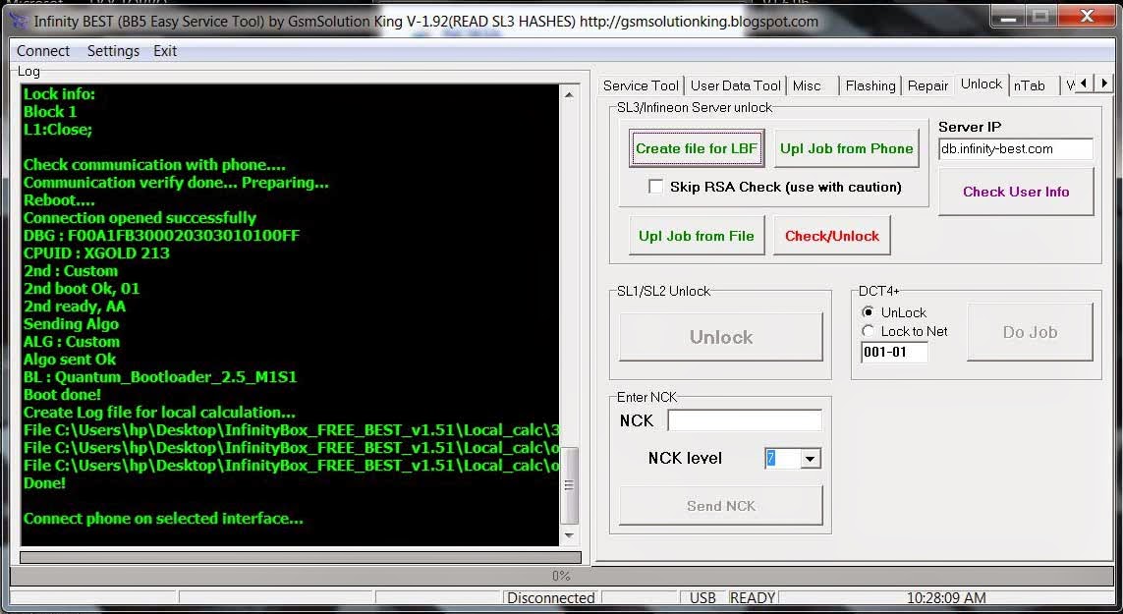Click the Send NCK button

click(x=721, y=506)
